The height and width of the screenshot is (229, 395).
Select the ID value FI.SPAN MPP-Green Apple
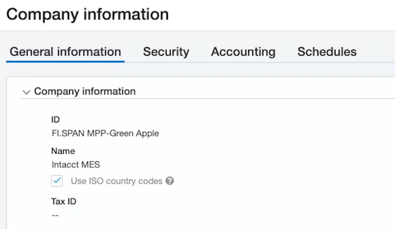point(105,133)
